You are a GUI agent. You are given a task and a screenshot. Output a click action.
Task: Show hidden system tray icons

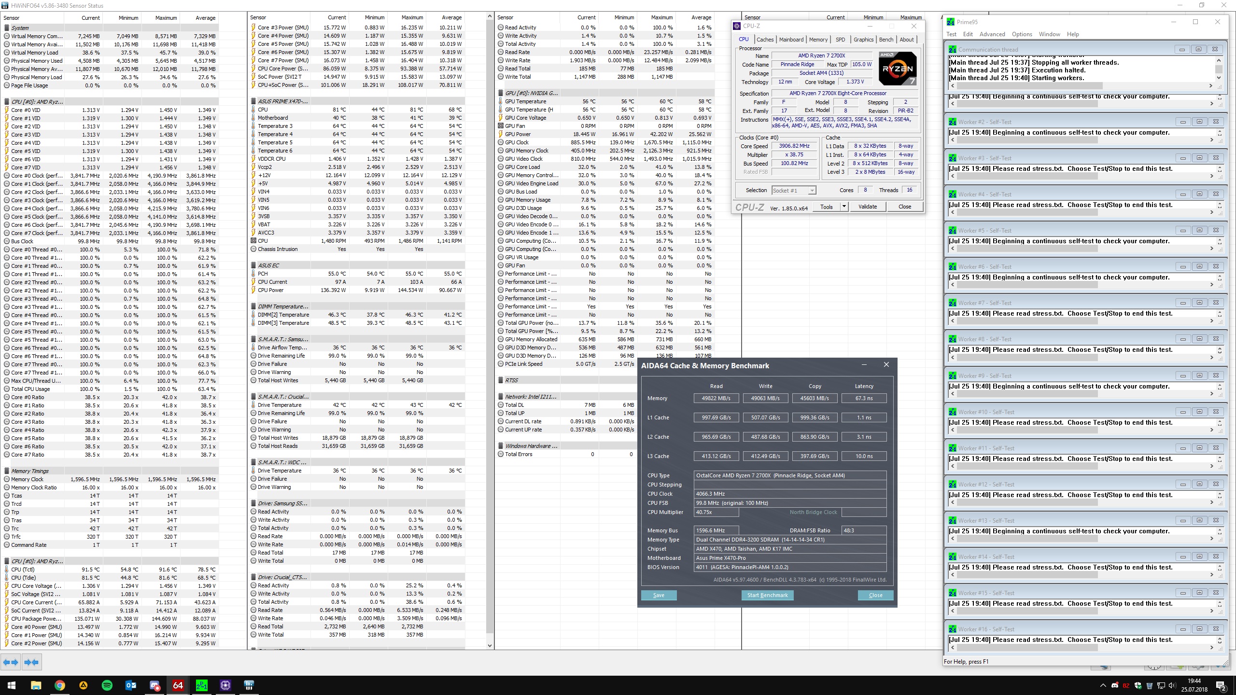pos(1103,685)
